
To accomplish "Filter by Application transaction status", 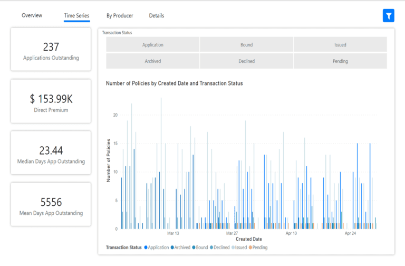I will tap(152, 45).
